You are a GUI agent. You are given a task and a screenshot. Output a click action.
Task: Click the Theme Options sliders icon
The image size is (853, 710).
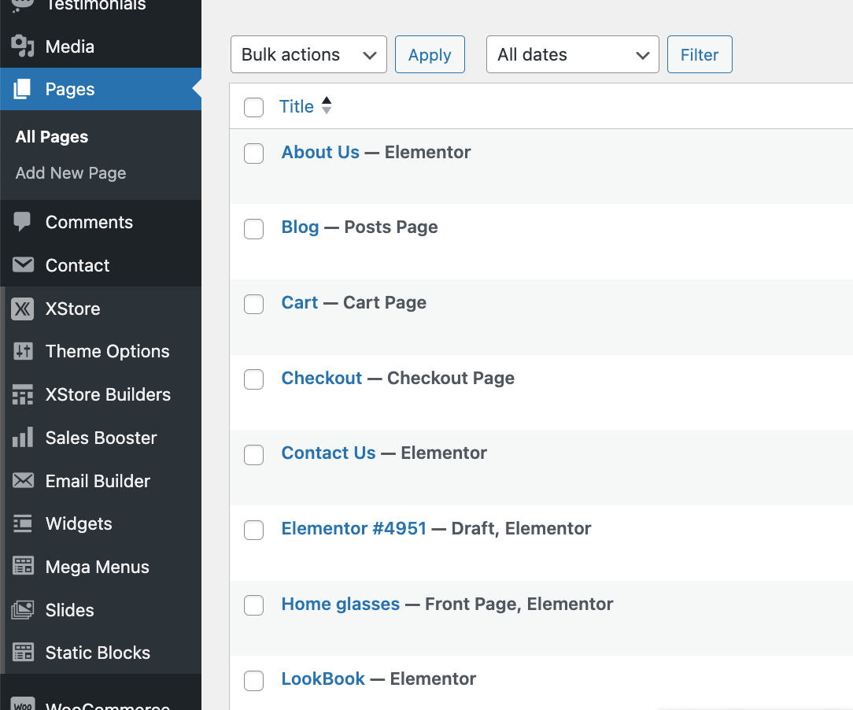tap(23, 351)
